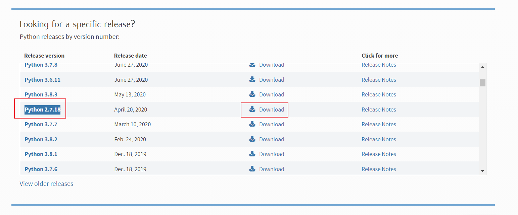Open Release Notes for Python 3.8.2
Image resolution: width=518 pixels, height=215 pixels.
[379, 139]
